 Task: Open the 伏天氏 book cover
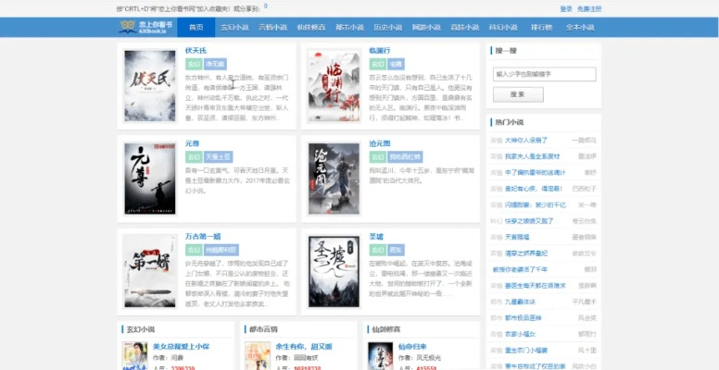click(x=150, y=85)
